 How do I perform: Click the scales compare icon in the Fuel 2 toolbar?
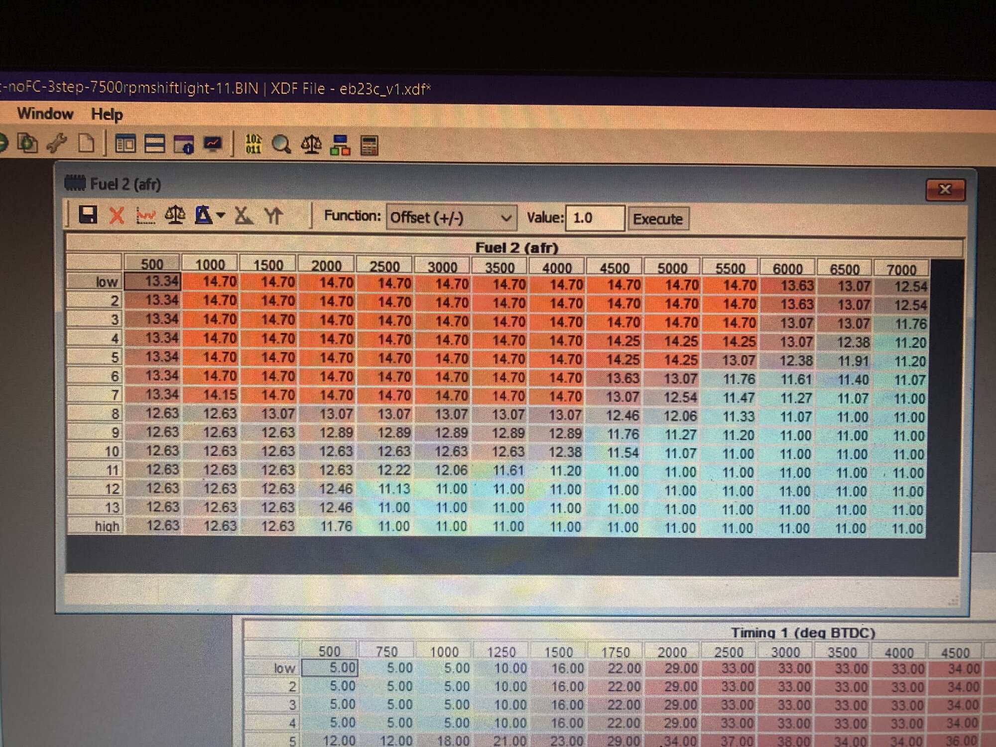click(175, 215)
